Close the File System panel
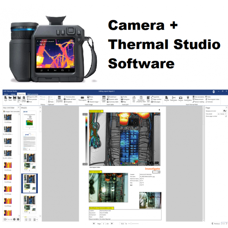The height and width of the screenshot is (228, 228). (x=19, y=107)
